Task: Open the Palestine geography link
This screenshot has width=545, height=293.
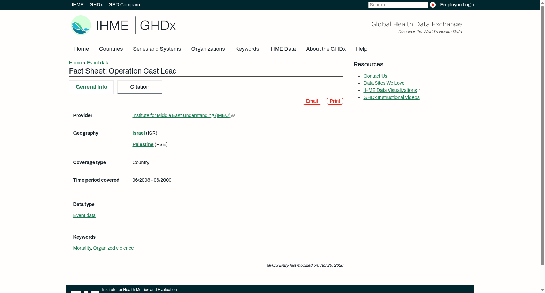Action: click(143, 144)
